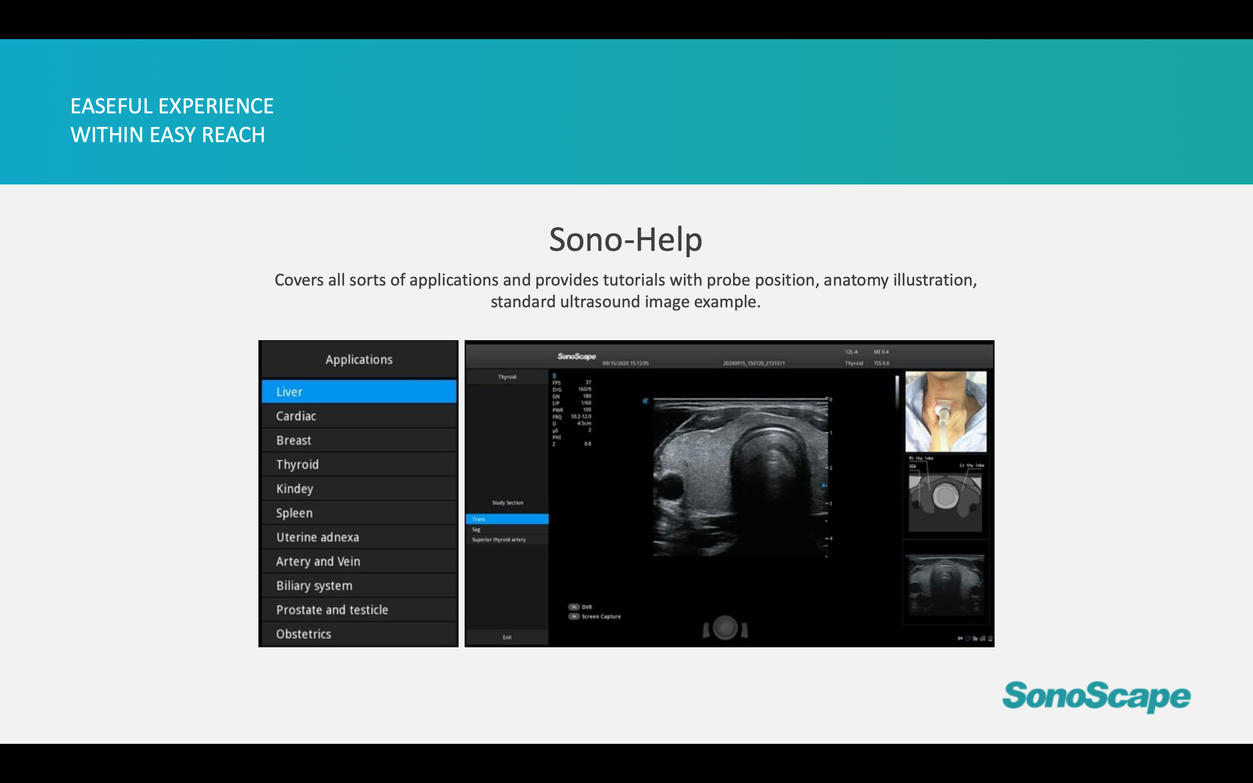Click the DVR key indicator icon

(x=574, y=607)
